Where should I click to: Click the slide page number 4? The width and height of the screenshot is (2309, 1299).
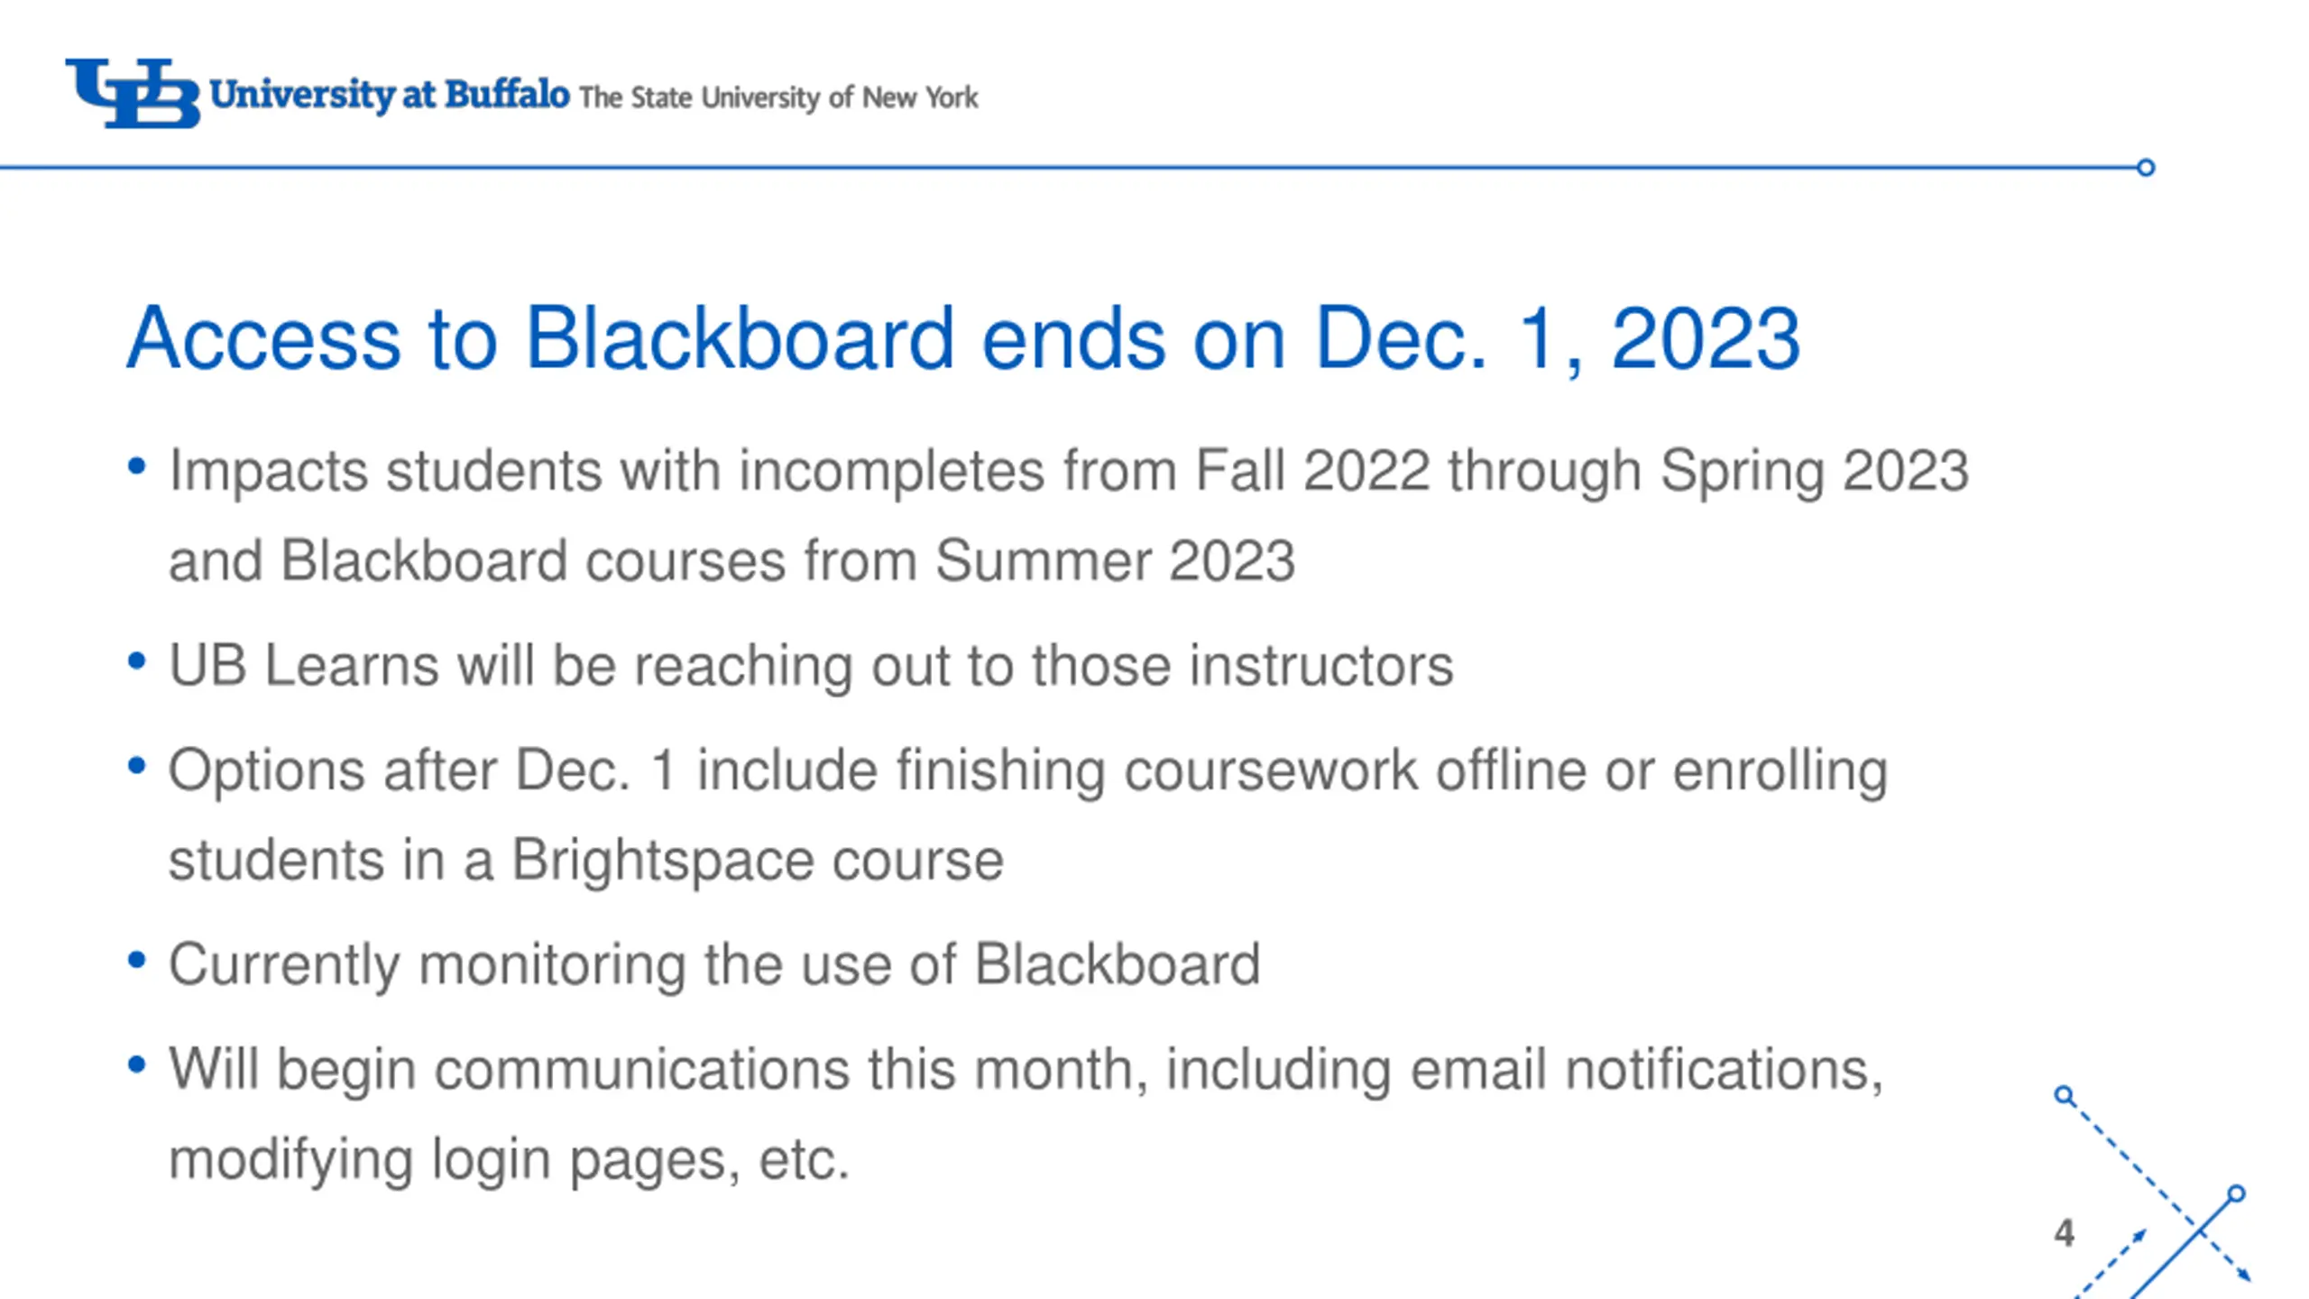coord(2064,1232)
